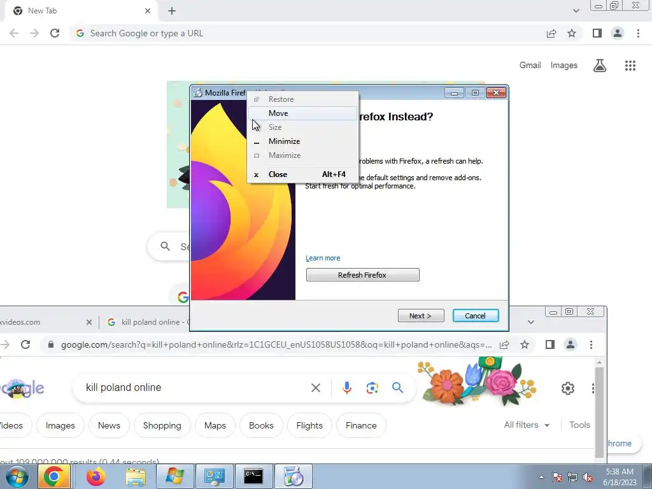This screenshot has height=489, width=652.
Task: Open the Search Labs flask icon
Action: coord(600,66)
